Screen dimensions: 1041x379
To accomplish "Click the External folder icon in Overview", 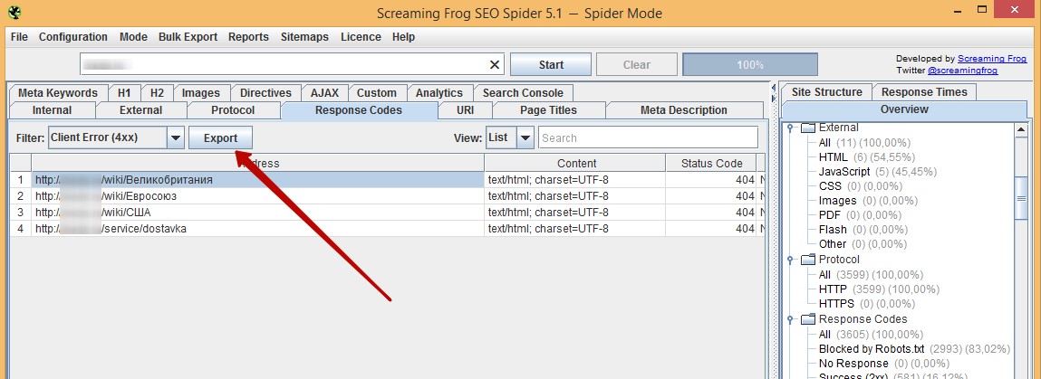I will click(807, 128).
